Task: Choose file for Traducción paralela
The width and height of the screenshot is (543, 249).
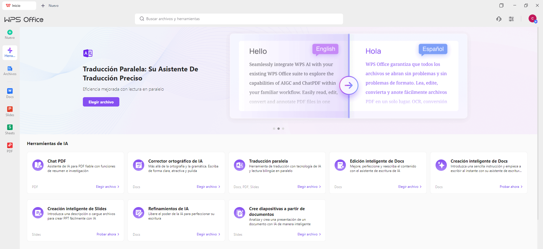Action: 309,187
